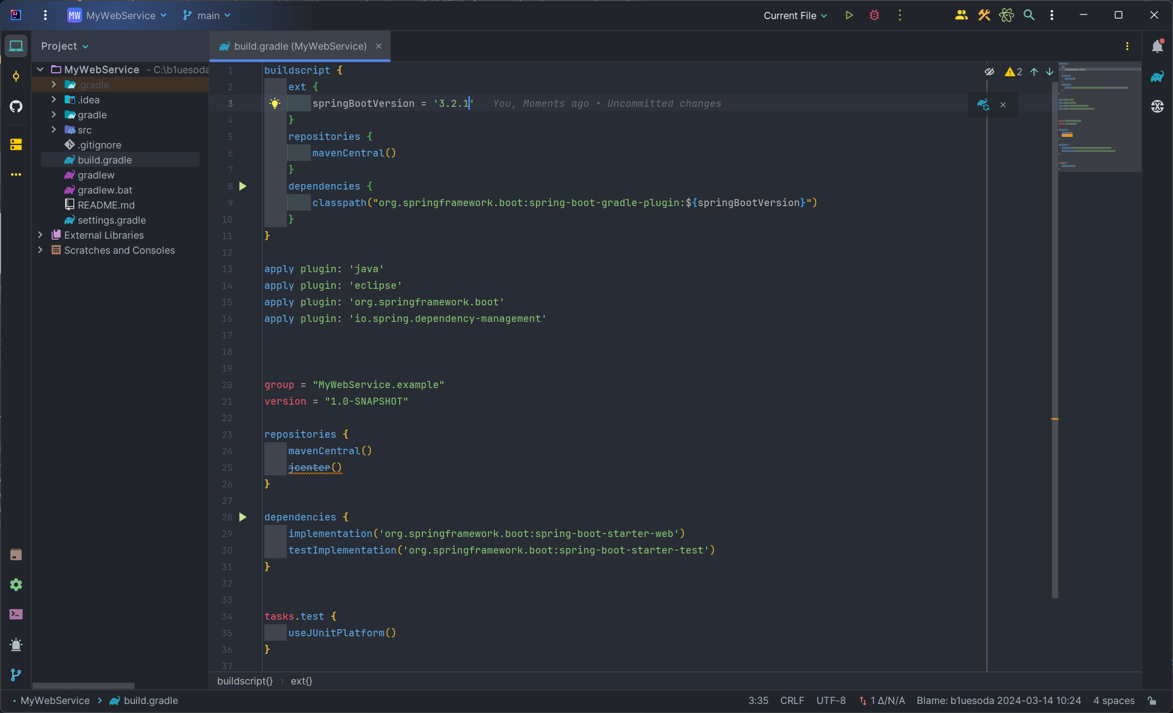Run the current file
This screenshot has width=1173, height=713.
(x=849, y=16)
